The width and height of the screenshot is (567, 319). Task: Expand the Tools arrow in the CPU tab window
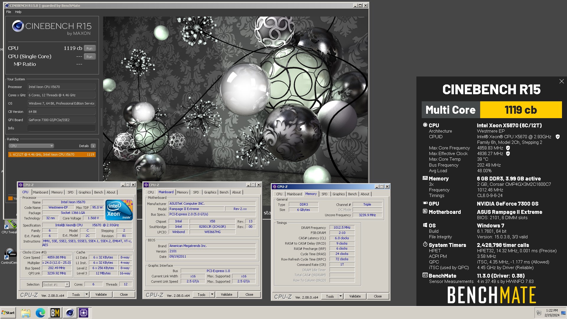pyautogui.click(x=87, y=294)
